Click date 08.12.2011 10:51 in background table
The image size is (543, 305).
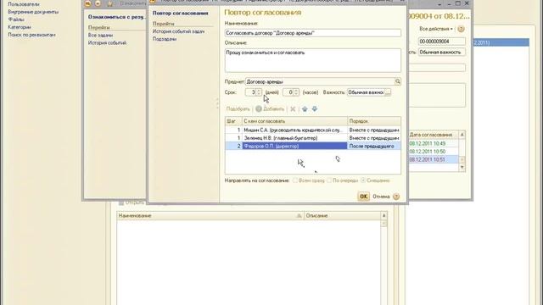click(x=428, y=159)
